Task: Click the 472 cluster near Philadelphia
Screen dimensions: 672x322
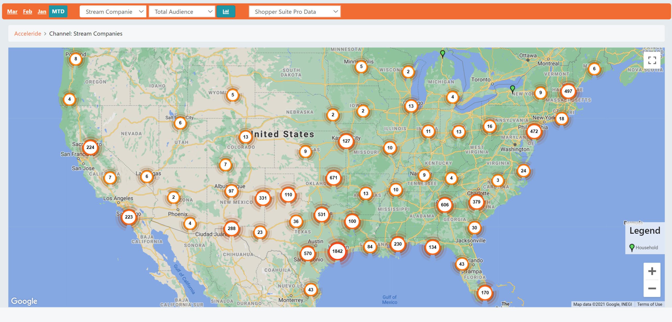Action: (x=534, y=131)
